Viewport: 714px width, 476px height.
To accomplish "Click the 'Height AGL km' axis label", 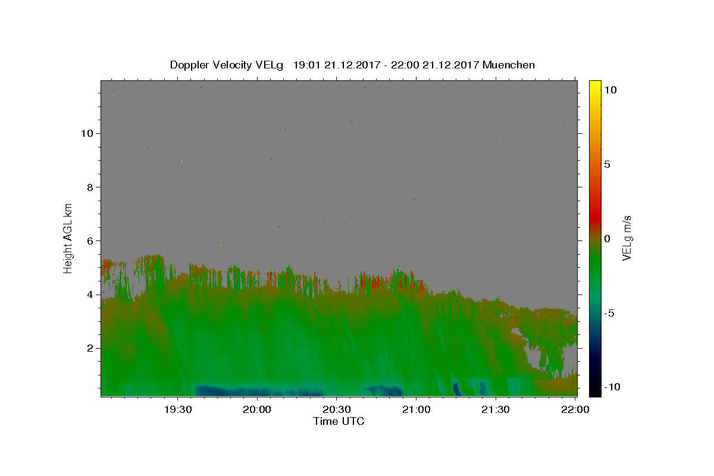I will click(x=68, y=238).
